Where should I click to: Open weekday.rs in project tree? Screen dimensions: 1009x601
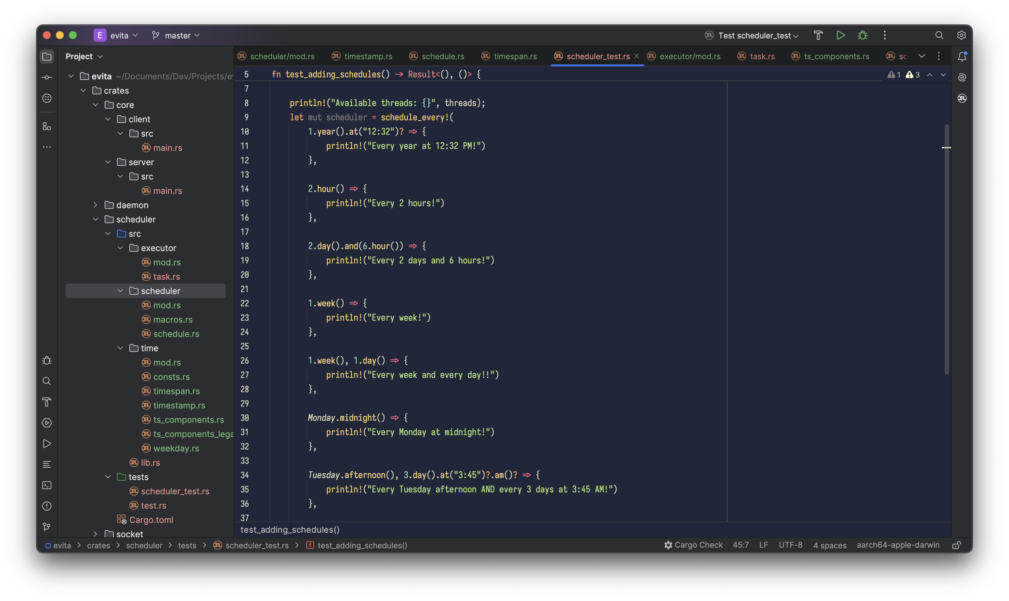[x=176, y=448]
